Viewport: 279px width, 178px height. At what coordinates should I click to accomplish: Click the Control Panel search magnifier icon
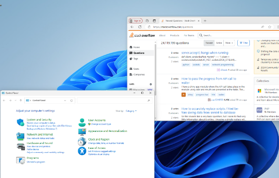[149, 101]
